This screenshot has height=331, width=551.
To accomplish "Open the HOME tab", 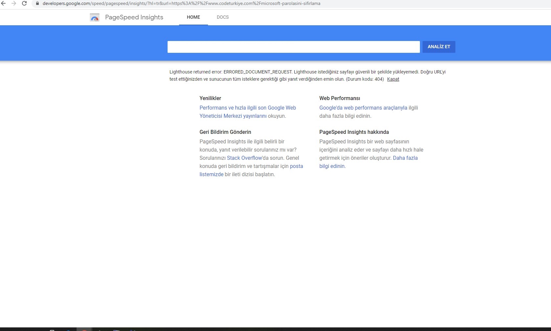I will tap(193, 17).
